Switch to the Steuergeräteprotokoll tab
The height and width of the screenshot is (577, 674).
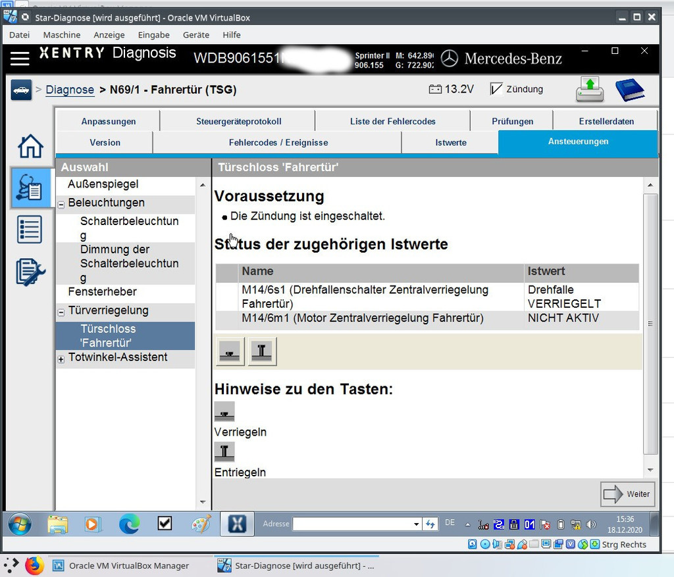coord(238,121)
